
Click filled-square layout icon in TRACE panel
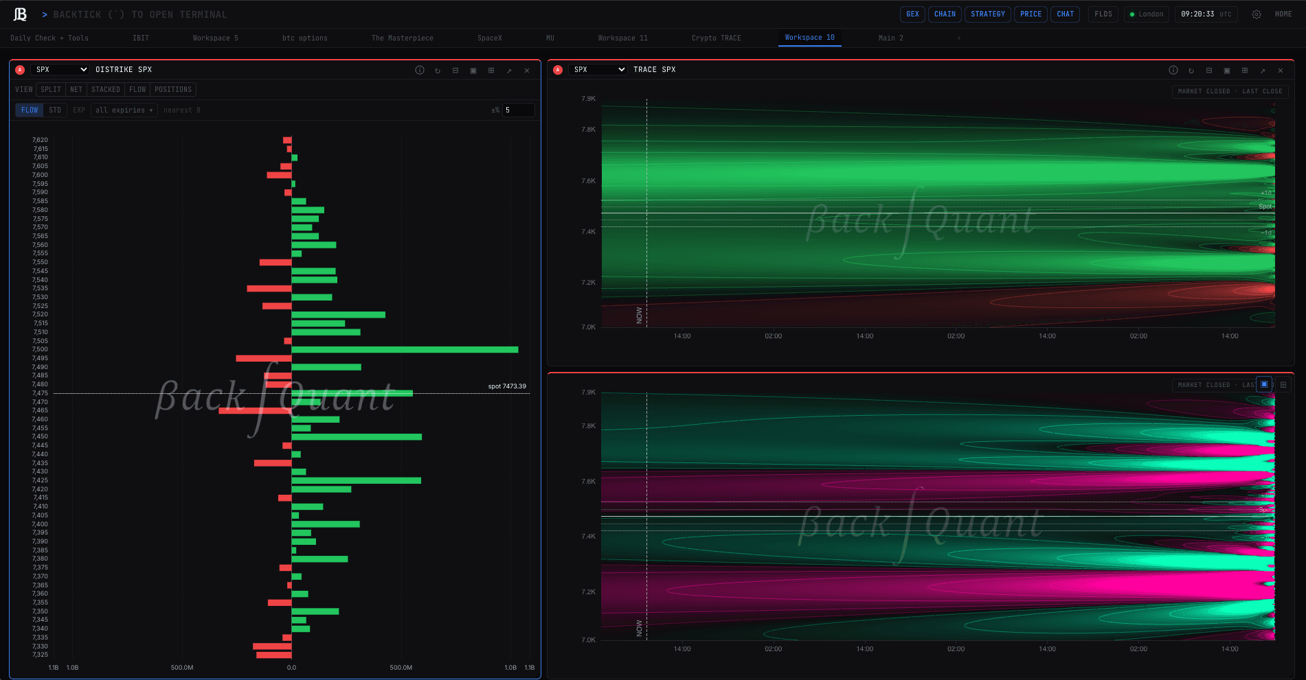click(x=1227, y=70)
